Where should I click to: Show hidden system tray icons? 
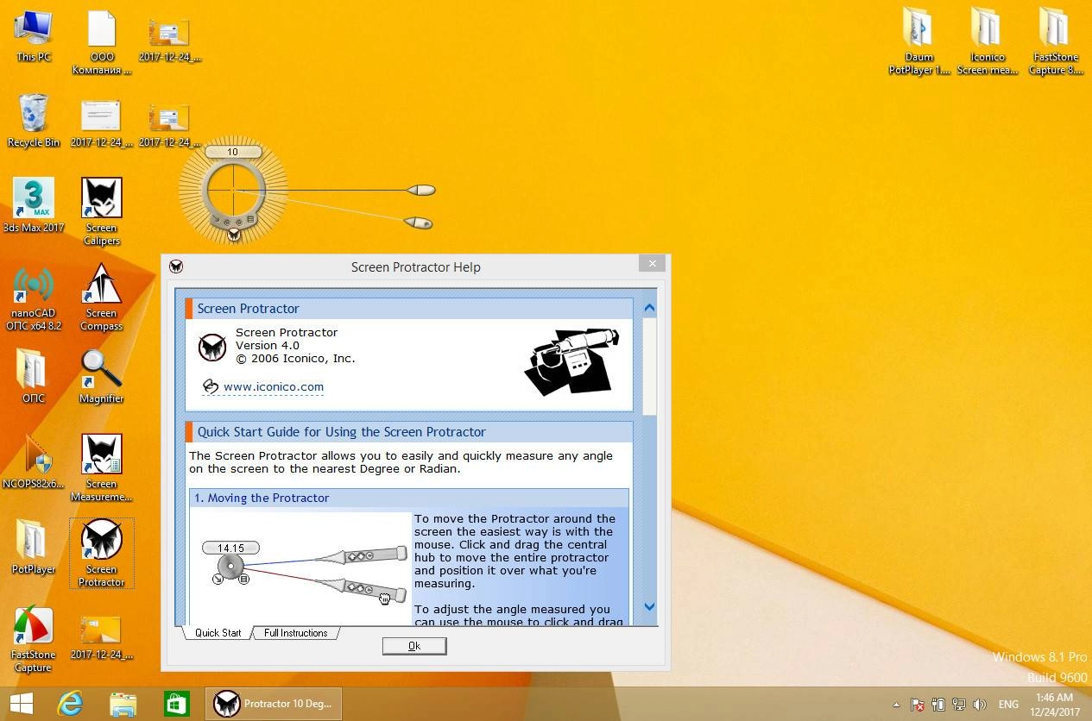pyautogui.click(x=896, y=705)
